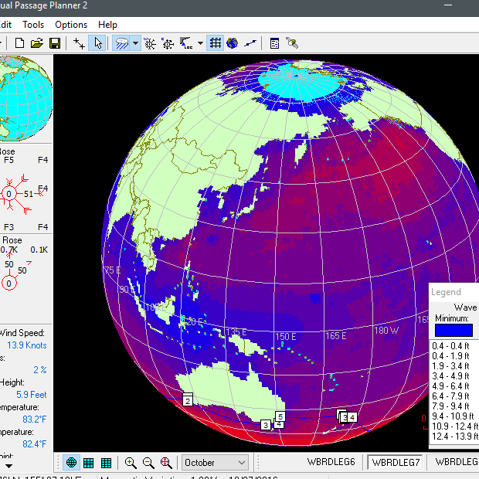Click the zoom in magnifier
Viewport: 479px width, 479px height.
pos(131,463)
